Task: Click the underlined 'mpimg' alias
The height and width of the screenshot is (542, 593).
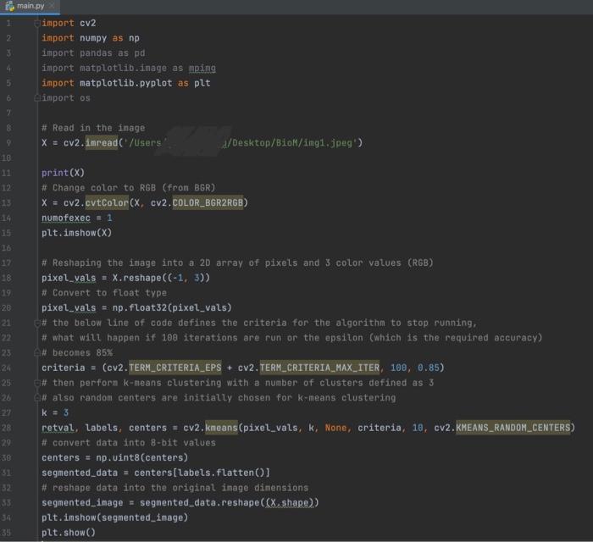Action: pos(202,69)
